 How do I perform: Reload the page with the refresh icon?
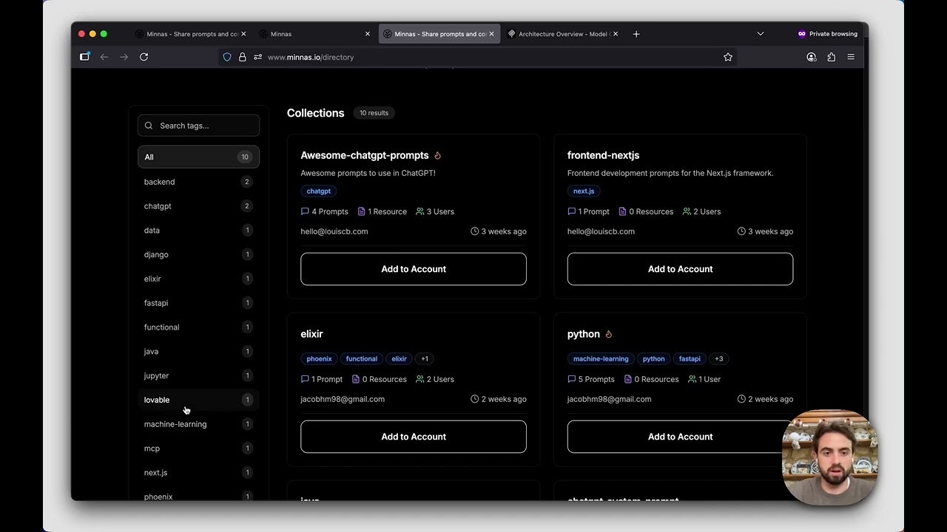click(x=144, y=57)
